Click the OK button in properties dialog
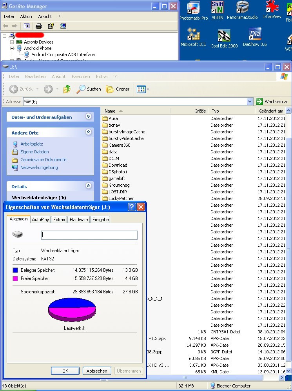 [x=65, y=371]
